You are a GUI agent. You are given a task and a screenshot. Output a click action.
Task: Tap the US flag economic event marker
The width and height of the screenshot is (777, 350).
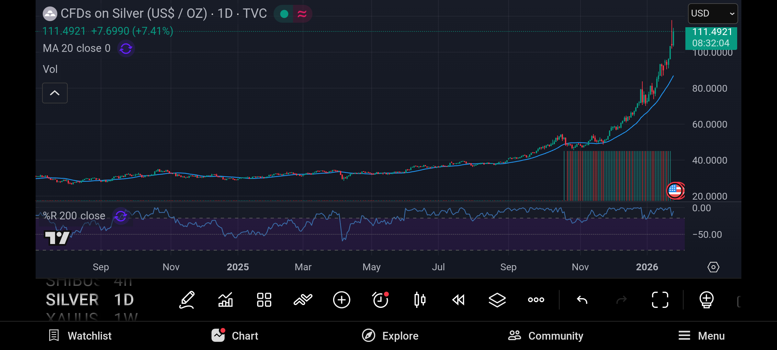click(x=675, y=191)
